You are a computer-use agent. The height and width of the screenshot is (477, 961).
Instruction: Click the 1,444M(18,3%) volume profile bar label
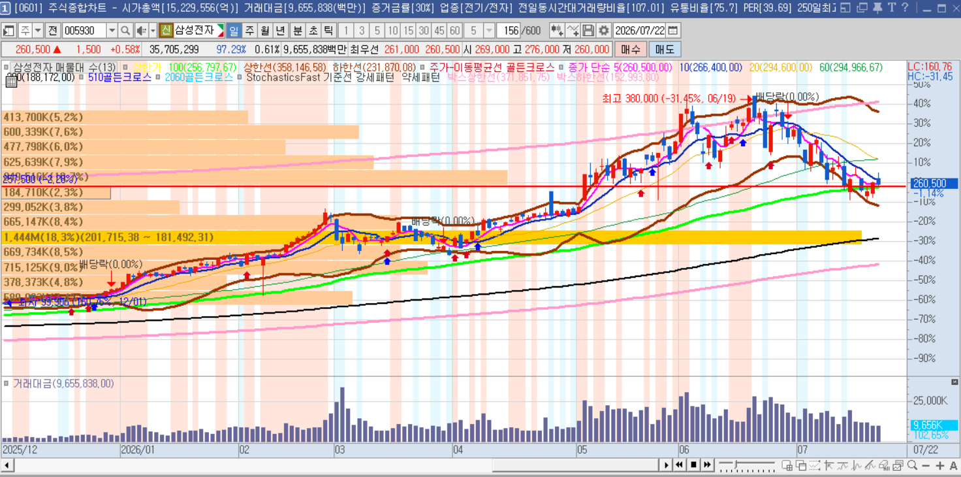[x=108, y=237]
